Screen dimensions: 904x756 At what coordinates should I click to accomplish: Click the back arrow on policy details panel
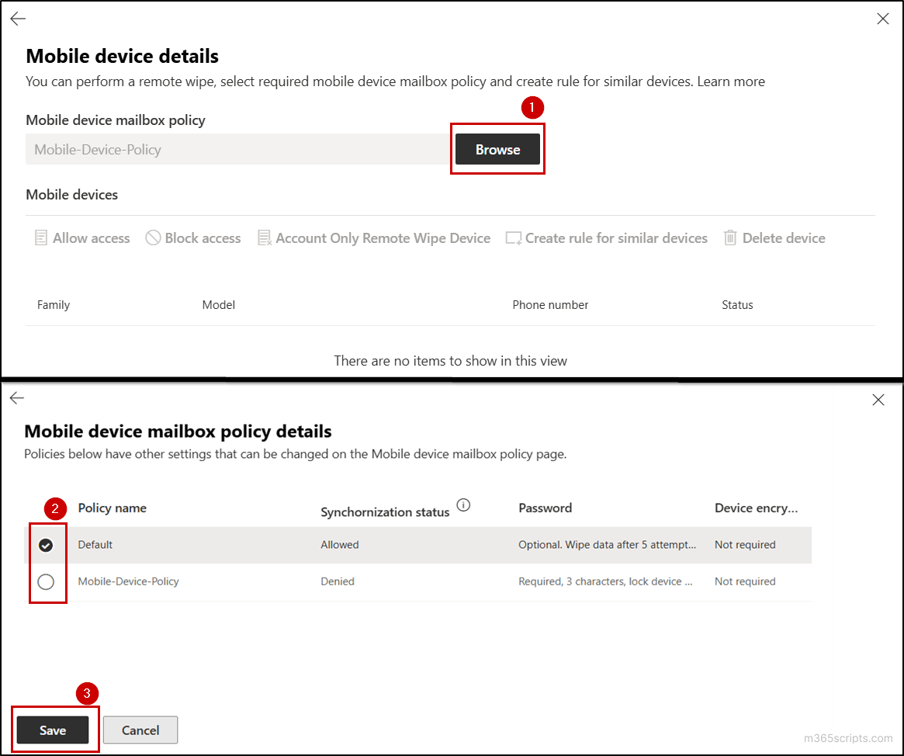[x=16, y=397]
